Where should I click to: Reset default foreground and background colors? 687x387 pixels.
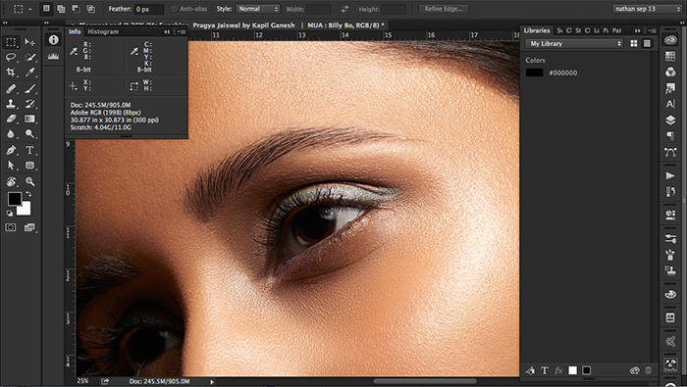pyautogui.click(x=10, y=213)
